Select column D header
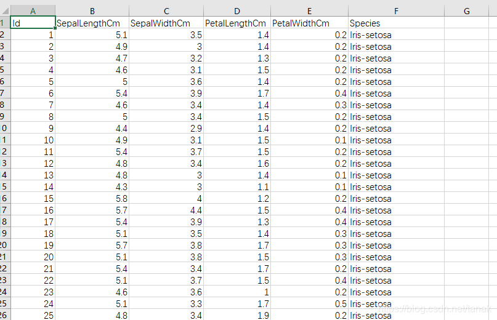The image size is (497, 320). [237, 11]
